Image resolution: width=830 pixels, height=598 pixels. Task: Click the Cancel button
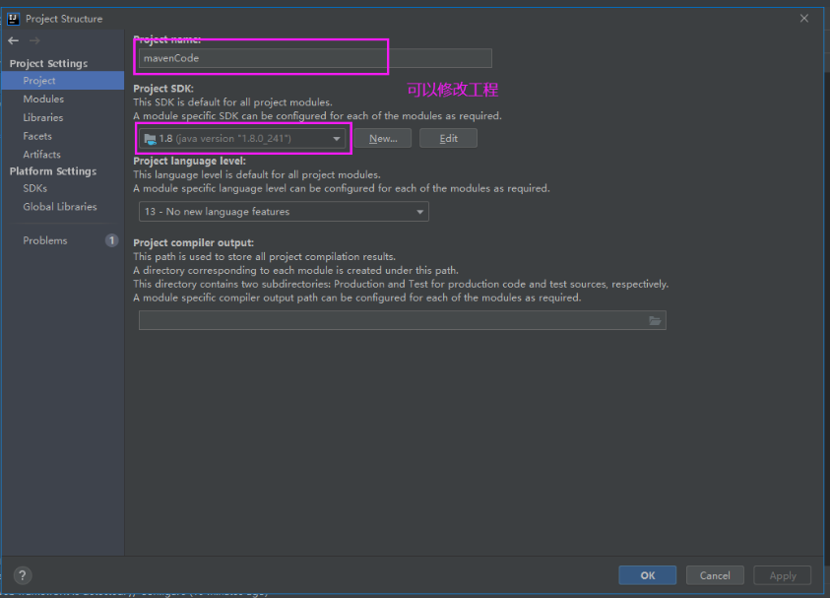[715, 575]
